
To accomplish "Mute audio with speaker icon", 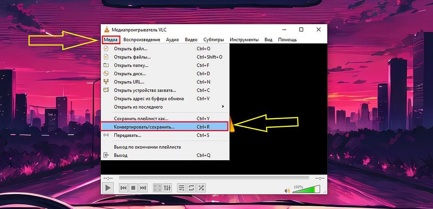I will (x=287, y=191).
